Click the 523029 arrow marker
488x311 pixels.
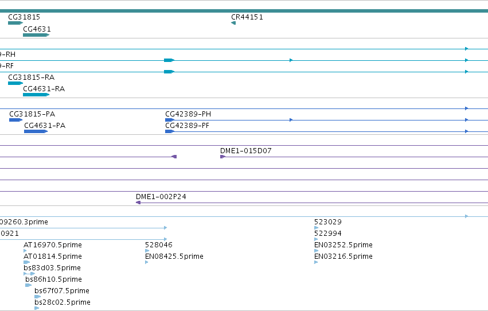point(316,228)
